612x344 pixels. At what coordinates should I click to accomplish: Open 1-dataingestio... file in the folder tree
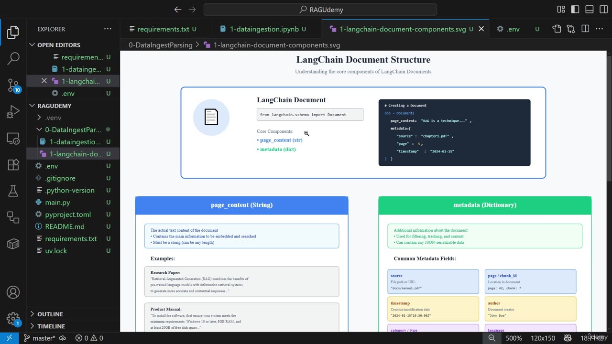pyautogui.click(x=73, y=142)
